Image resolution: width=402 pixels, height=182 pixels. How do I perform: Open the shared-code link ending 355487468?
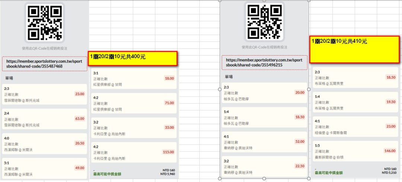click(x=45, y=64)
